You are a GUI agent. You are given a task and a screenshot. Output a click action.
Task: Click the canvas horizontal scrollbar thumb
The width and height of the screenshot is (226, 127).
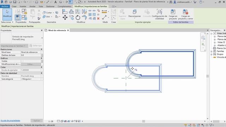pyautogui.click(x=144, y=121)
